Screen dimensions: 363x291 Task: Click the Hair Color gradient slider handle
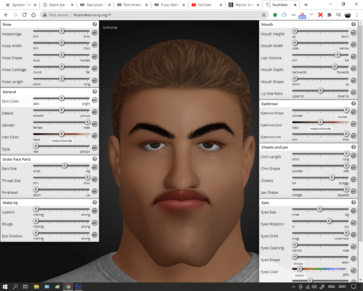62,134
